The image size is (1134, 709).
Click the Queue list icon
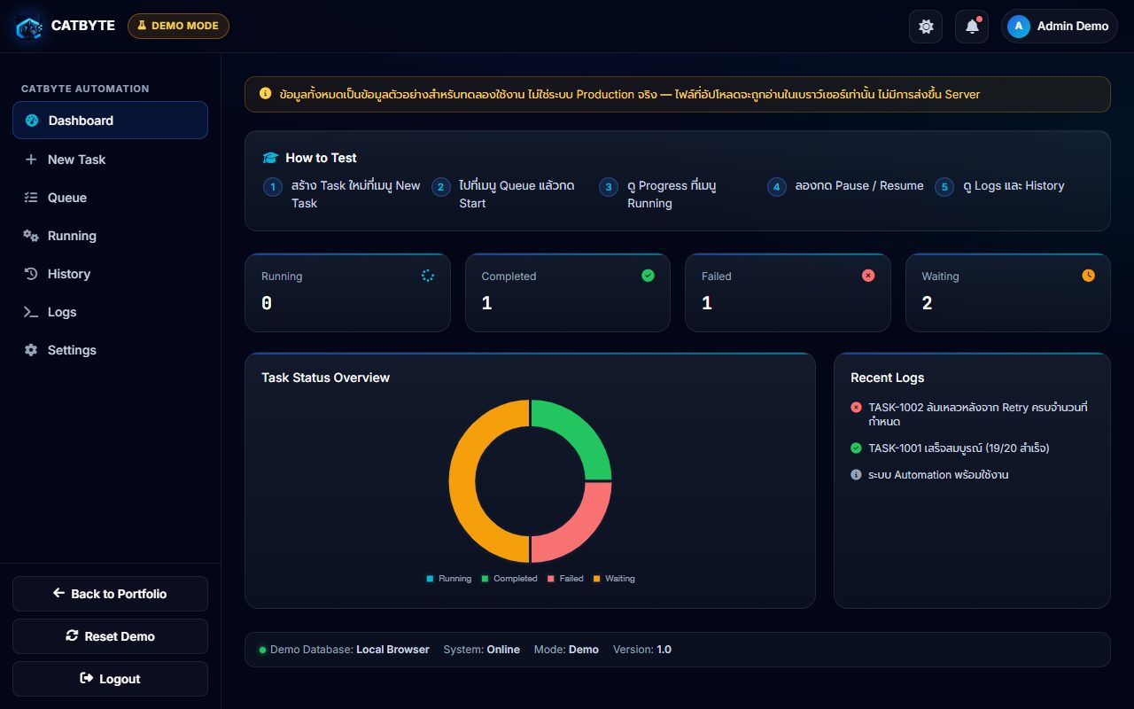click(x=31, y=198)
